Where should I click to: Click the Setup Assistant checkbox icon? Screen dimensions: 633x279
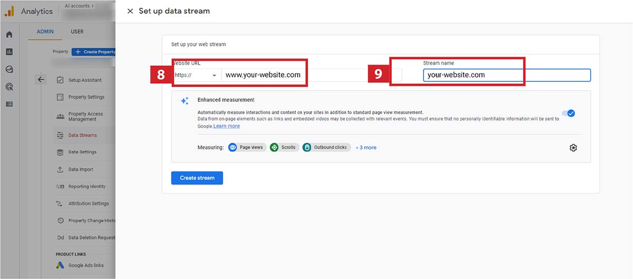click(x=60, y=80)
